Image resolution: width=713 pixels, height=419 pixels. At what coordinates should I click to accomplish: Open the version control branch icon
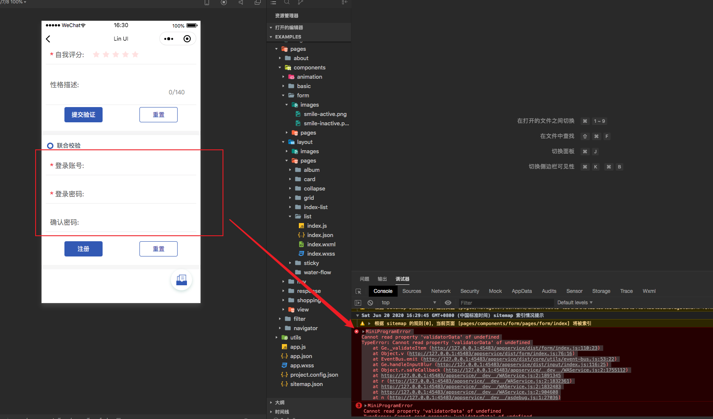300,3
